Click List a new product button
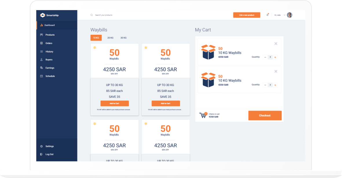This screenshot has width=342, height=178. (x=247, y=15)
